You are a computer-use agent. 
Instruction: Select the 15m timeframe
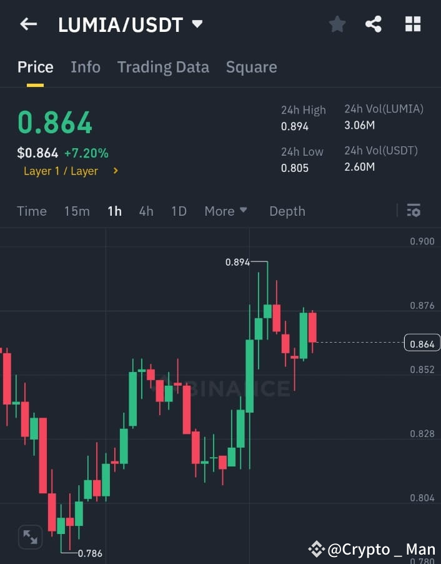click(x=77, y=211)
